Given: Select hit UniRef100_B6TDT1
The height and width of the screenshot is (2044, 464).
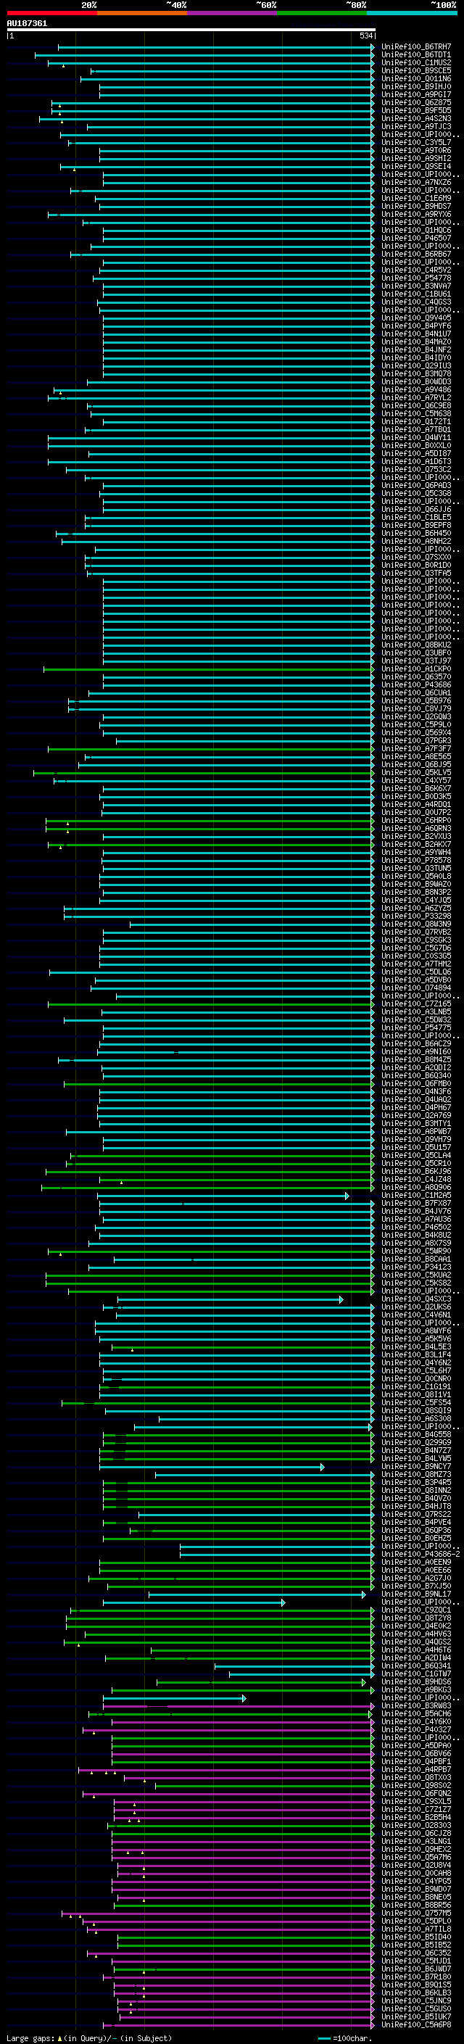Looking at the screenshot, I should click(416, 55).
